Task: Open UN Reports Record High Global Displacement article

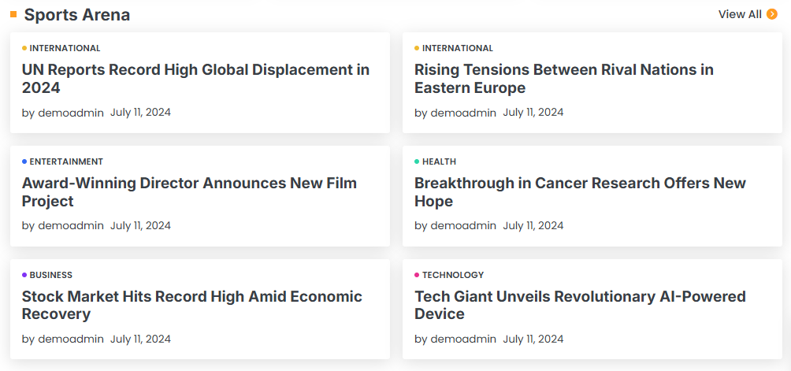Action: coord(195,79)
